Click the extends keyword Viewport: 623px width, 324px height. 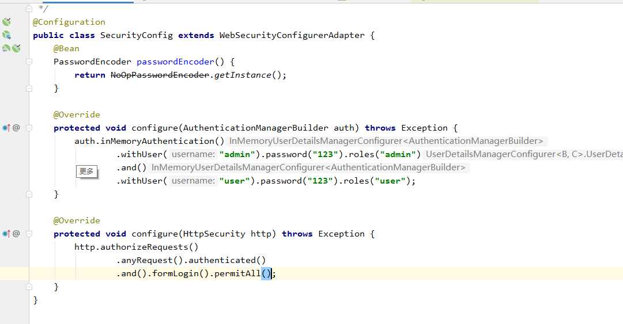[x=196, y=35]
